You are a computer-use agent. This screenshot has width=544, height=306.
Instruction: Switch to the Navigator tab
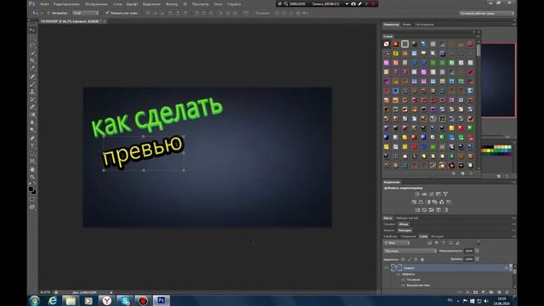[391, 25]
